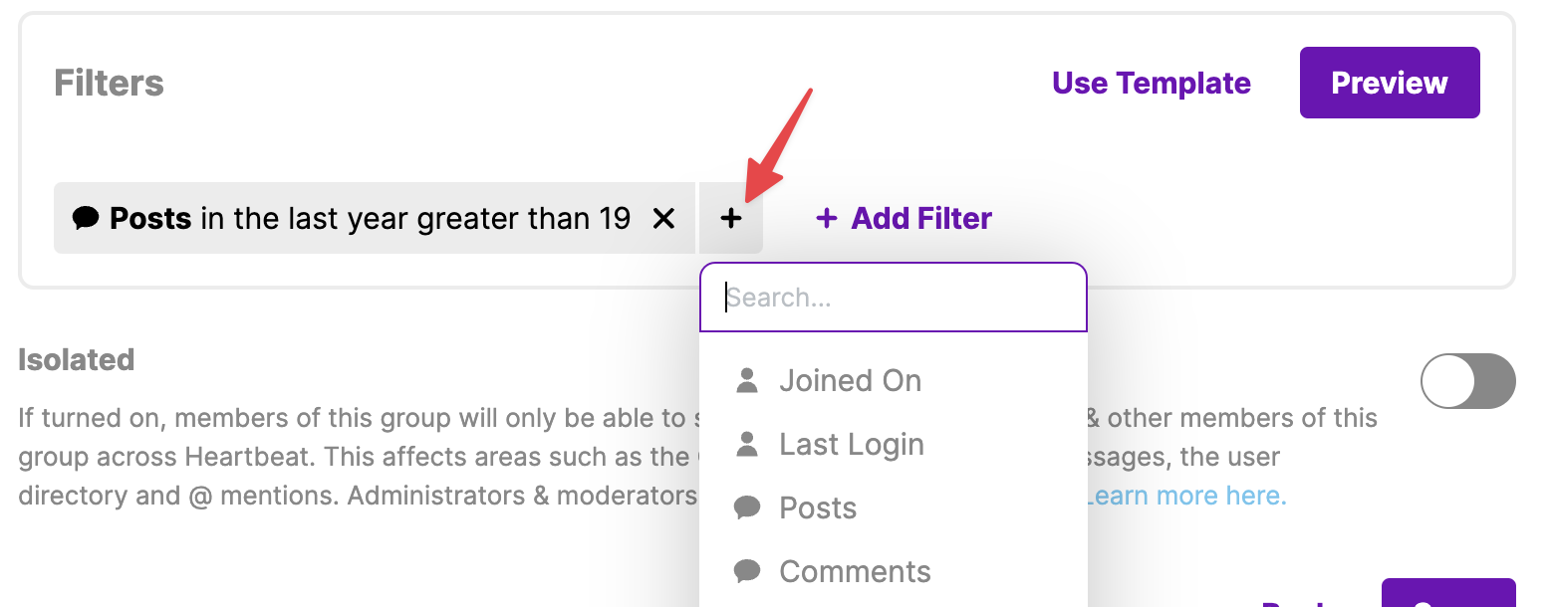The height and width of the screenshot is (607, 1554).
Task: Click the plus icon beside the Posts filter chip
Action: (x=731, y=218)
